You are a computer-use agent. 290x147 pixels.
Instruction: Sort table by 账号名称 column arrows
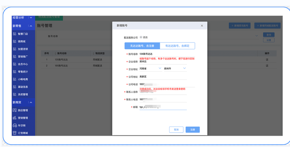click(56, 53)
